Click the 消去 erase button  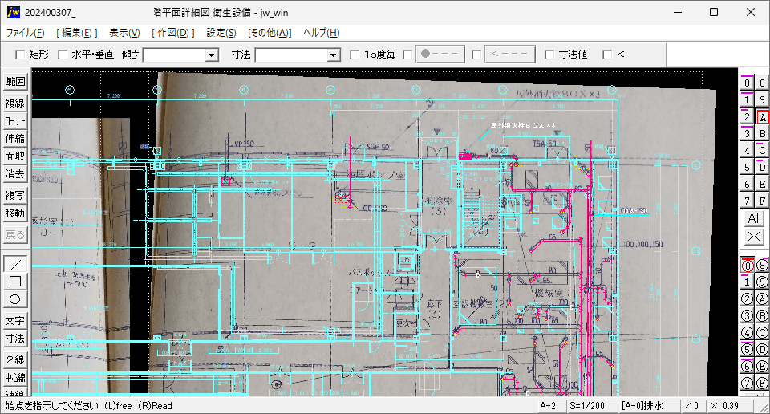click(15, 174)
